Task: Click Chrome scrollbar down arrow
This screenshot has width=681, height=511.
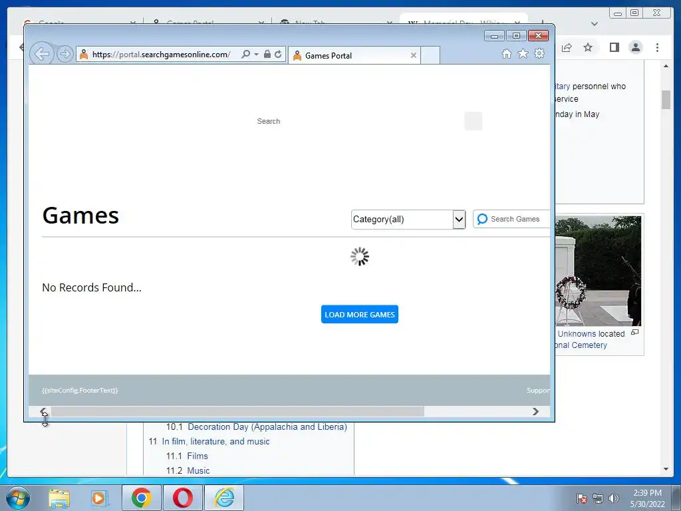Action: point(666,469)
